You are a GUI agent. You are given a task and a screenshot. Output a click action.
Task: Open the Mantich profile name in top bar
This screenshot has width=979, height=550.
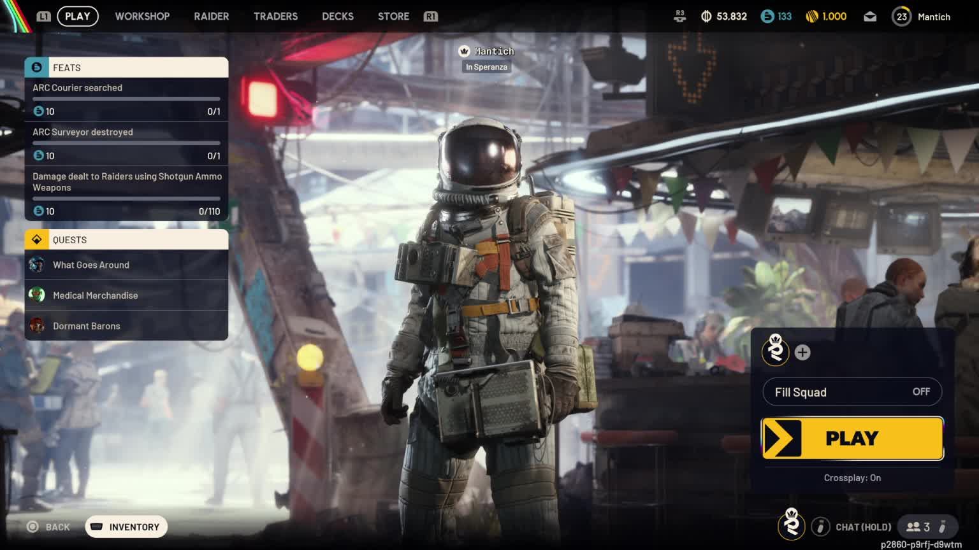pyautogui.click(x=934, y=17)
